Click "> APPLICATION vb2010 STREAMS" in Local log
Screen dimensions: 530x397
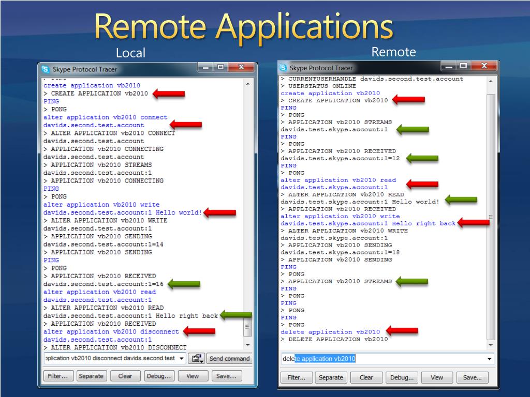(98, 165)
